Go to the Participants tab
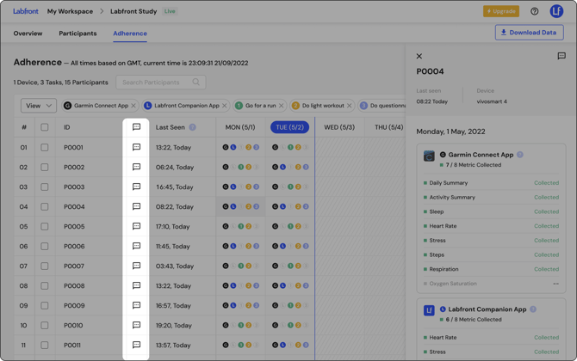The image size is (577, 361). point(78,34)
